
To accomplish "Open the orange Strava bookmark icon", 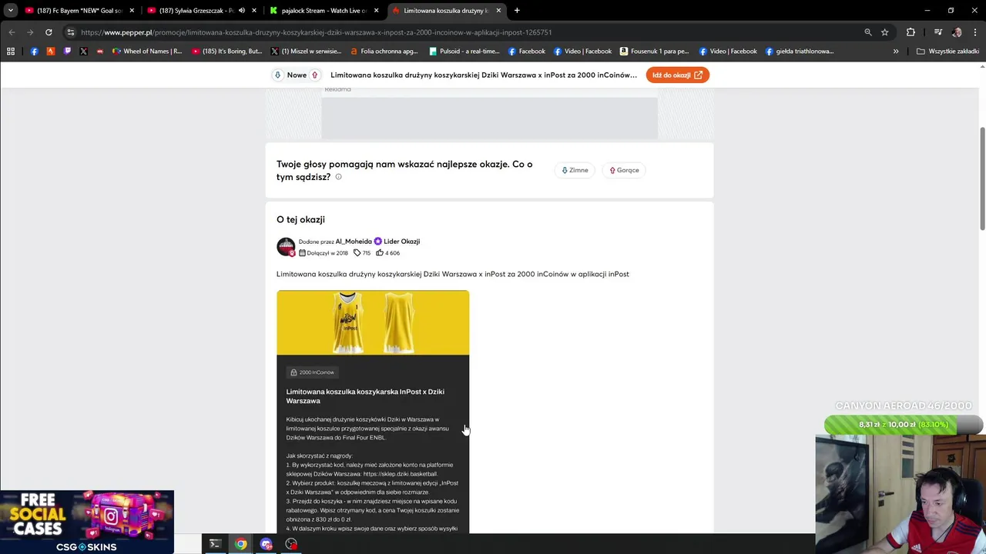I will pyautogui.click(x=51, y=52).
